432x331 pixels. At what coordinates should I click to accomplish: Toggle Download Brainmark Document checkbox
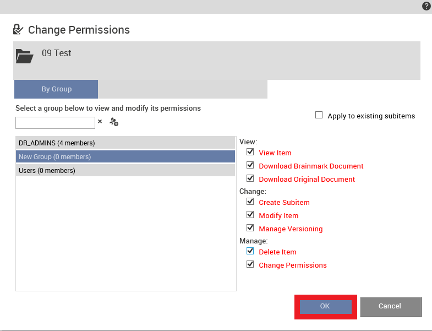pos(250,165)
